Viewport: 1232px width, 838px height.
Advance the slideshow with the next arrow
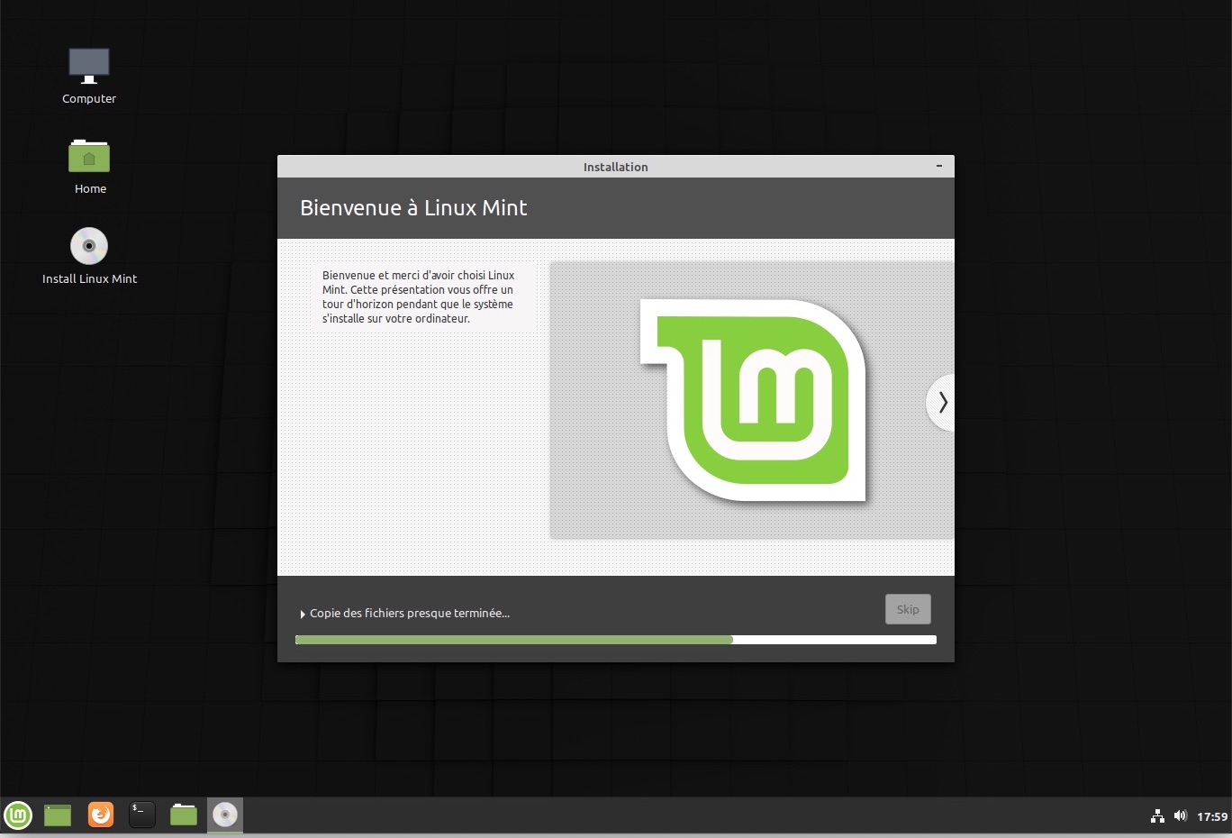tap(942, 402)
